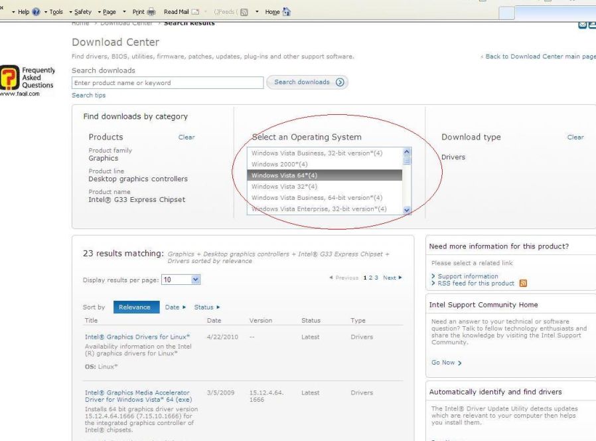Click the Help question mark icon
The width and height of the screenshot is (596, 441).
[x=36, y=11]
